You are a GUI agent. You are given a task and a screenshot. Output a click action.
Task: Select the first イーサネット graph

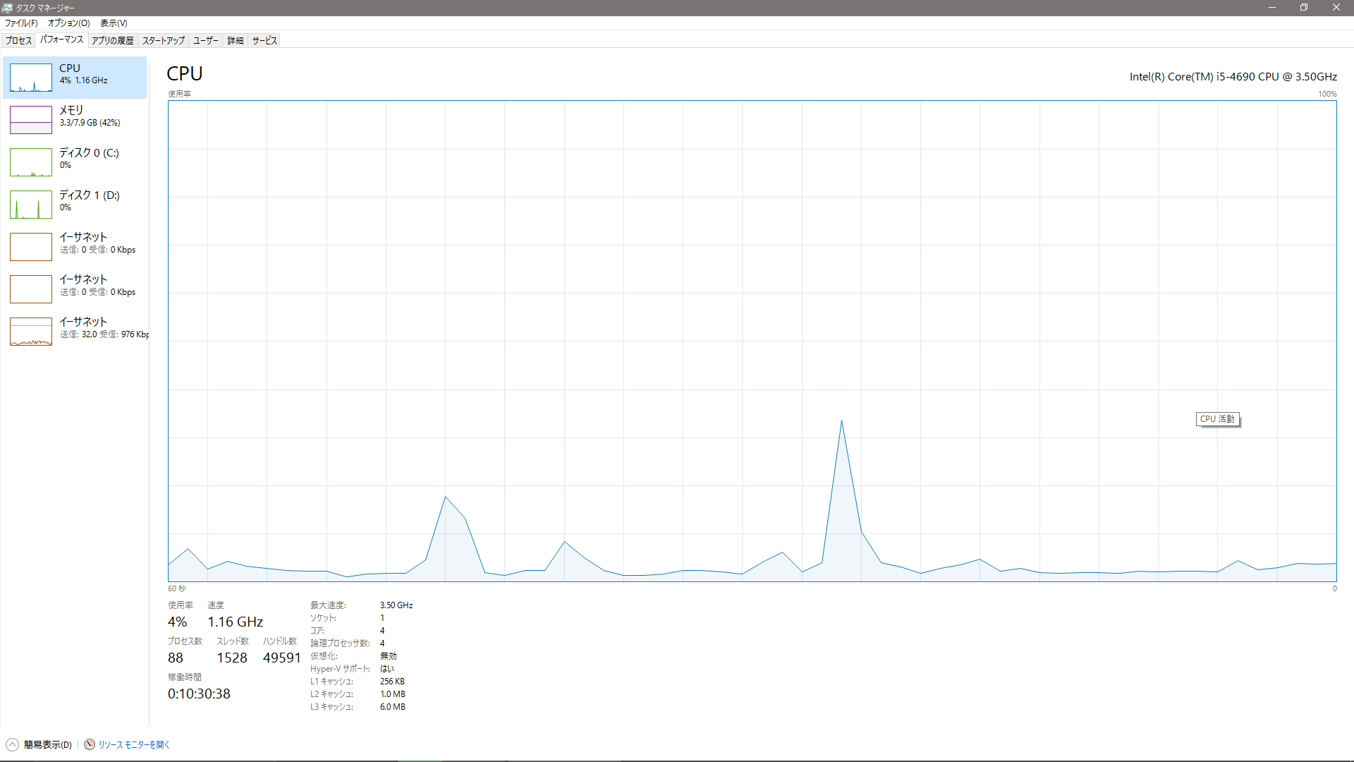tap(31, 247)
